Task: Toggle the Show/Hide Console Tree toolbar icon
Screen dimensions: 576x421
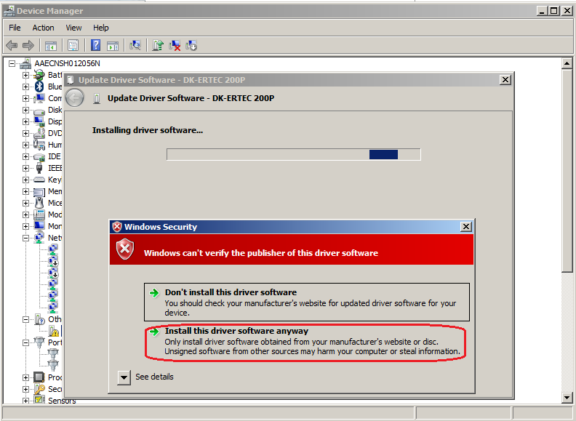Action: tap(51, 46)
